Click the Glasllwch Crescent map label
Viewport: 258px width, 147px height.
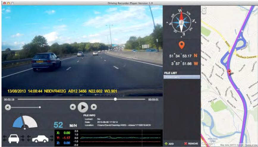[x=246, y=56]
